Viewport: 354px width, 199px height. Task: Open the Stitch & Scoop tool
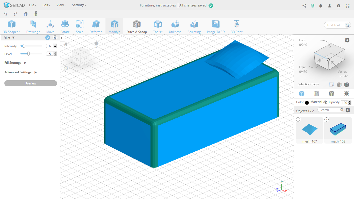pyautogui.click(x=137, y=27)
